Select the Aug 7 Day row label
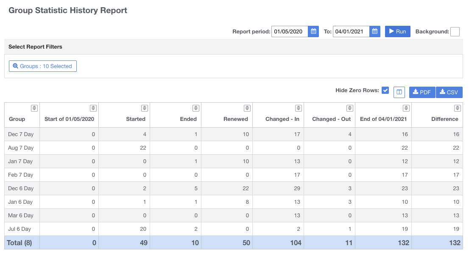Image resolution: width=469 pixels, height=257 pixels. pyautogui.click(x=21, y=148)
